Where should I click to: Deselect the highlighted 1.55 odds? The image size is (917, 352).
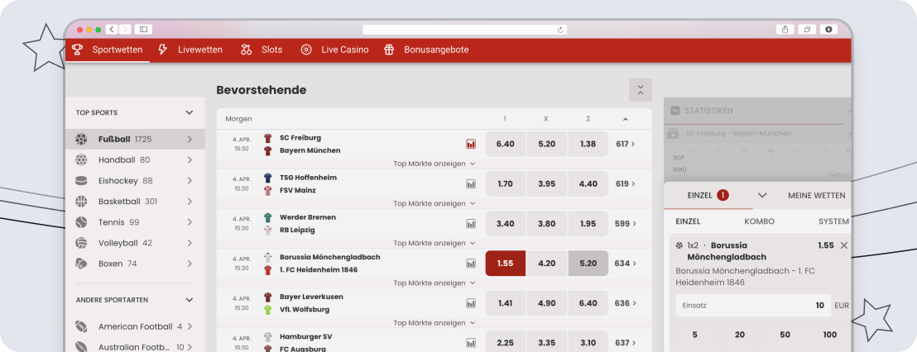point(506,264)
